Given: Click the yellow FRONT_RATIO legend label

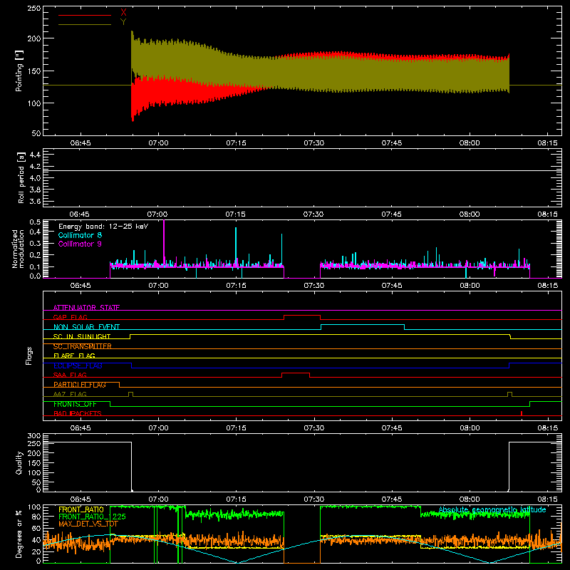Looking at the screenshot, I should pos(81,509).
